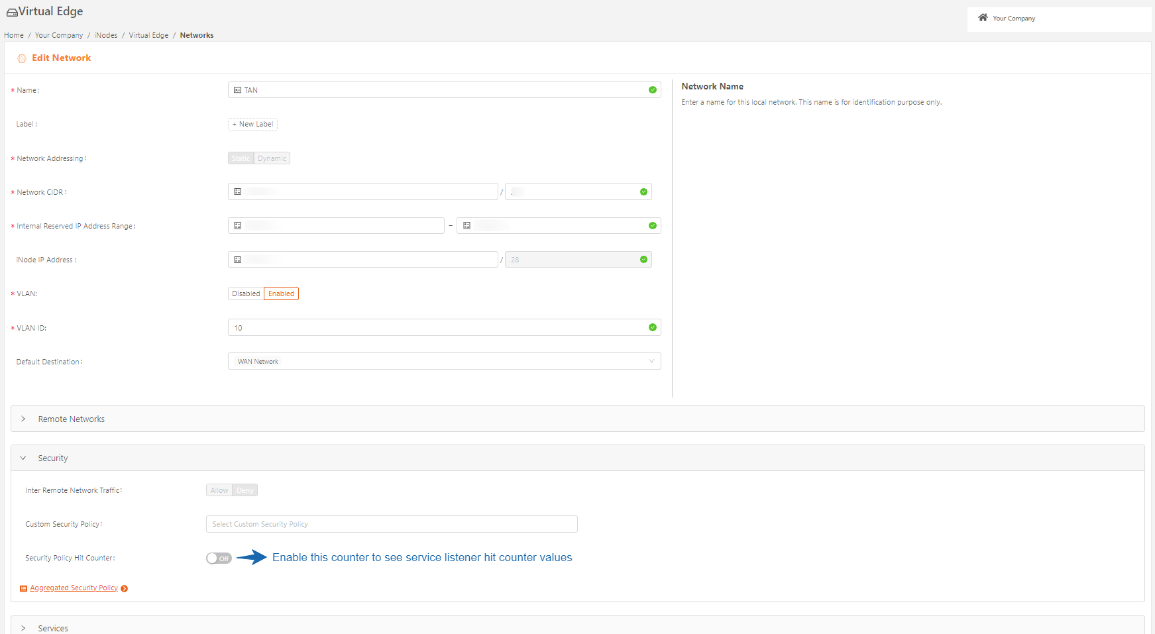Click icon inside iNode IP Address field
This screenshot has height=634, width=1155.
click(x=238, y=260)
